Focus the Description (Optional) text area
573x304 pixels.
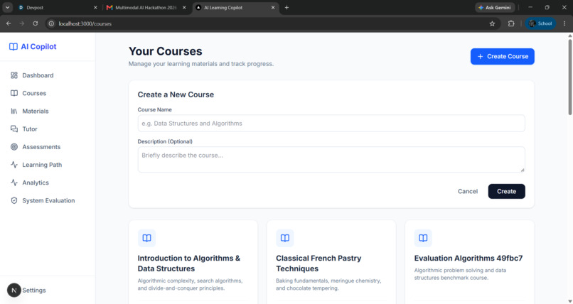pyautogui.click(x=331, y=160)
